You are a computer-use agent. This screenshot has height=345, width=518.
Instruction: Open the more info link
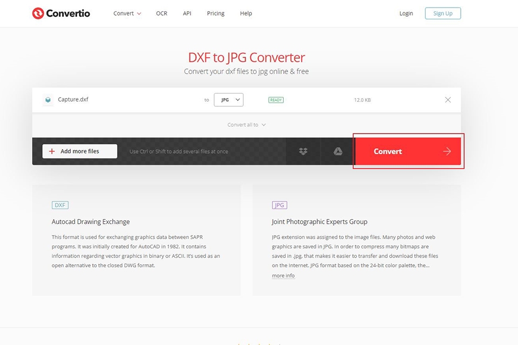coord(283,275)
